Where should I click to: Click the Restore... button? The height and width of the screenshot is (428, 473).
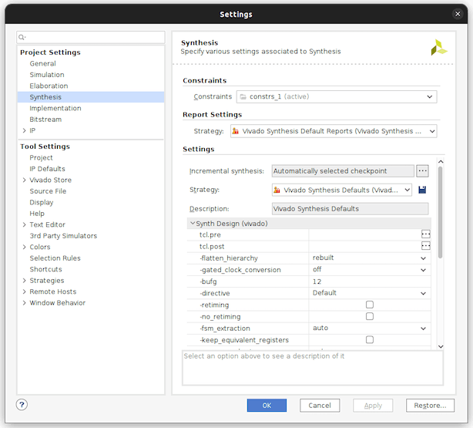click(430, 406)
